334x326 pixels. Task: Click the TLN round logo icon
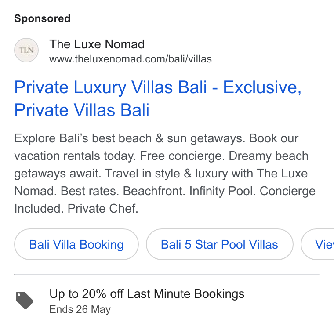26,50
